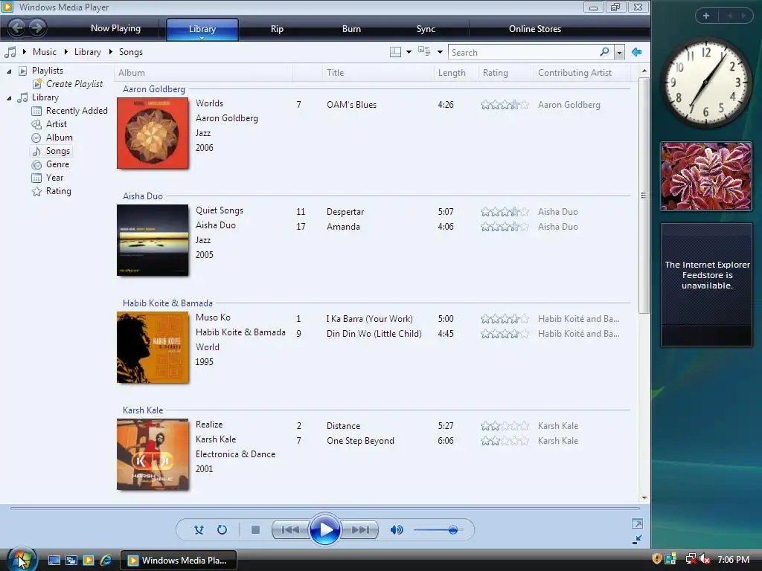
Task: Click the Muso Ko album cover
Action: (x=153, y=347)
